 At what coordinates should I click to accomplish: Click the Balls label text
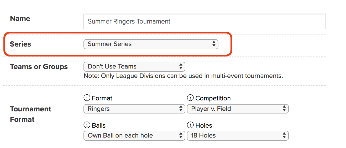coord(99,126)
